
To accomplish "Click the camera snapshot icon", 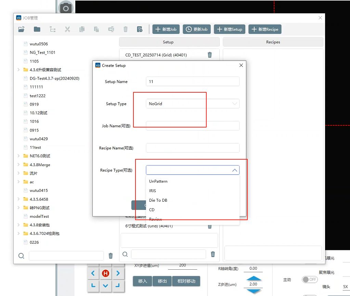I will pos(66,8).
